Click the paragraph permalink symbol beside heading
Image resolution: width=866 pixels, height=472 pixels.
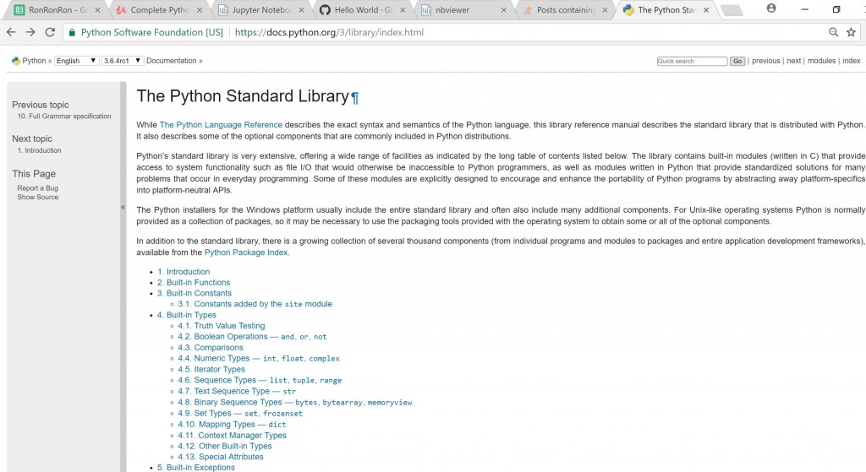pos(354,98)
